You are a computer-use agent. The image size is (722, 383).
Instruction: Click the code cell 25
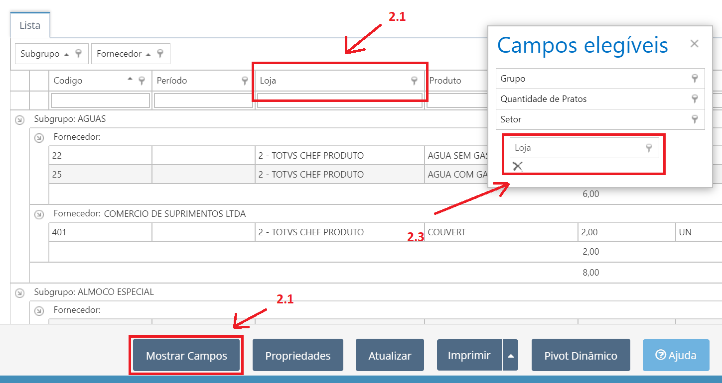100,175
